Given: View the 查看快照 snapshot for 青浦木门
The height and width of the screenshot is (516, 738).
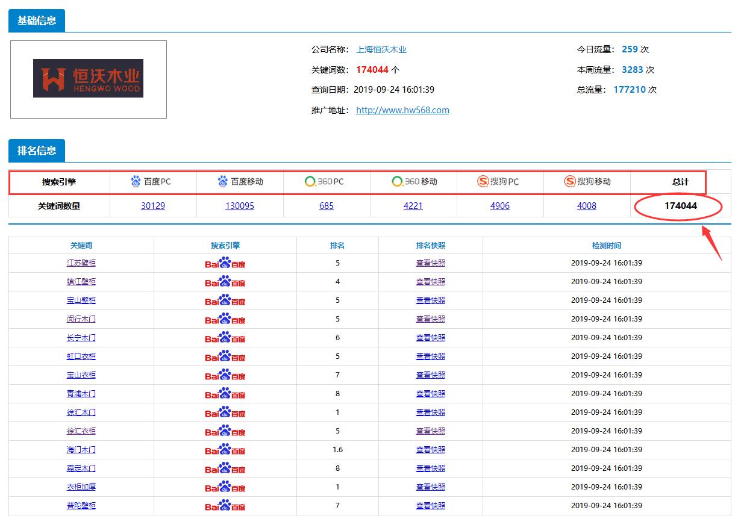Looking at the screenshot, I should coord(431,394).
